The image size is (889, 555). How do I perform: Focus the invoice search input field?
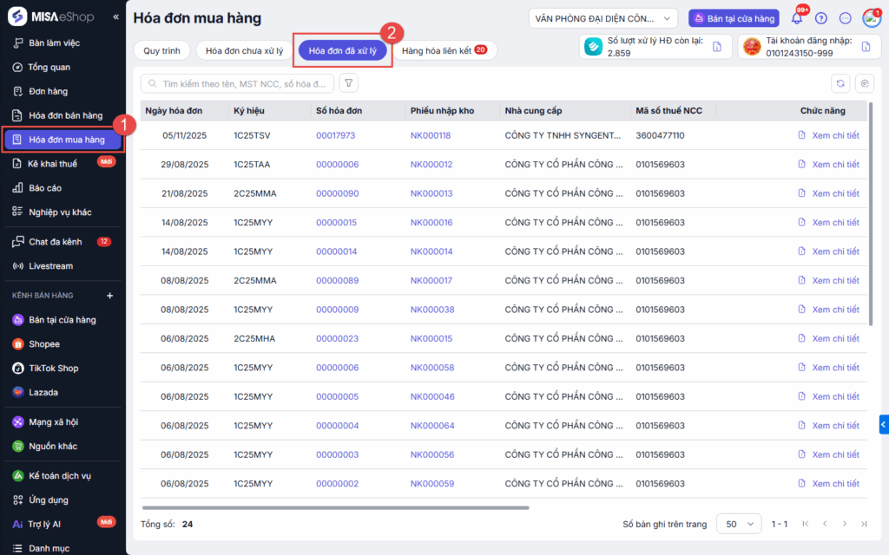239,83
